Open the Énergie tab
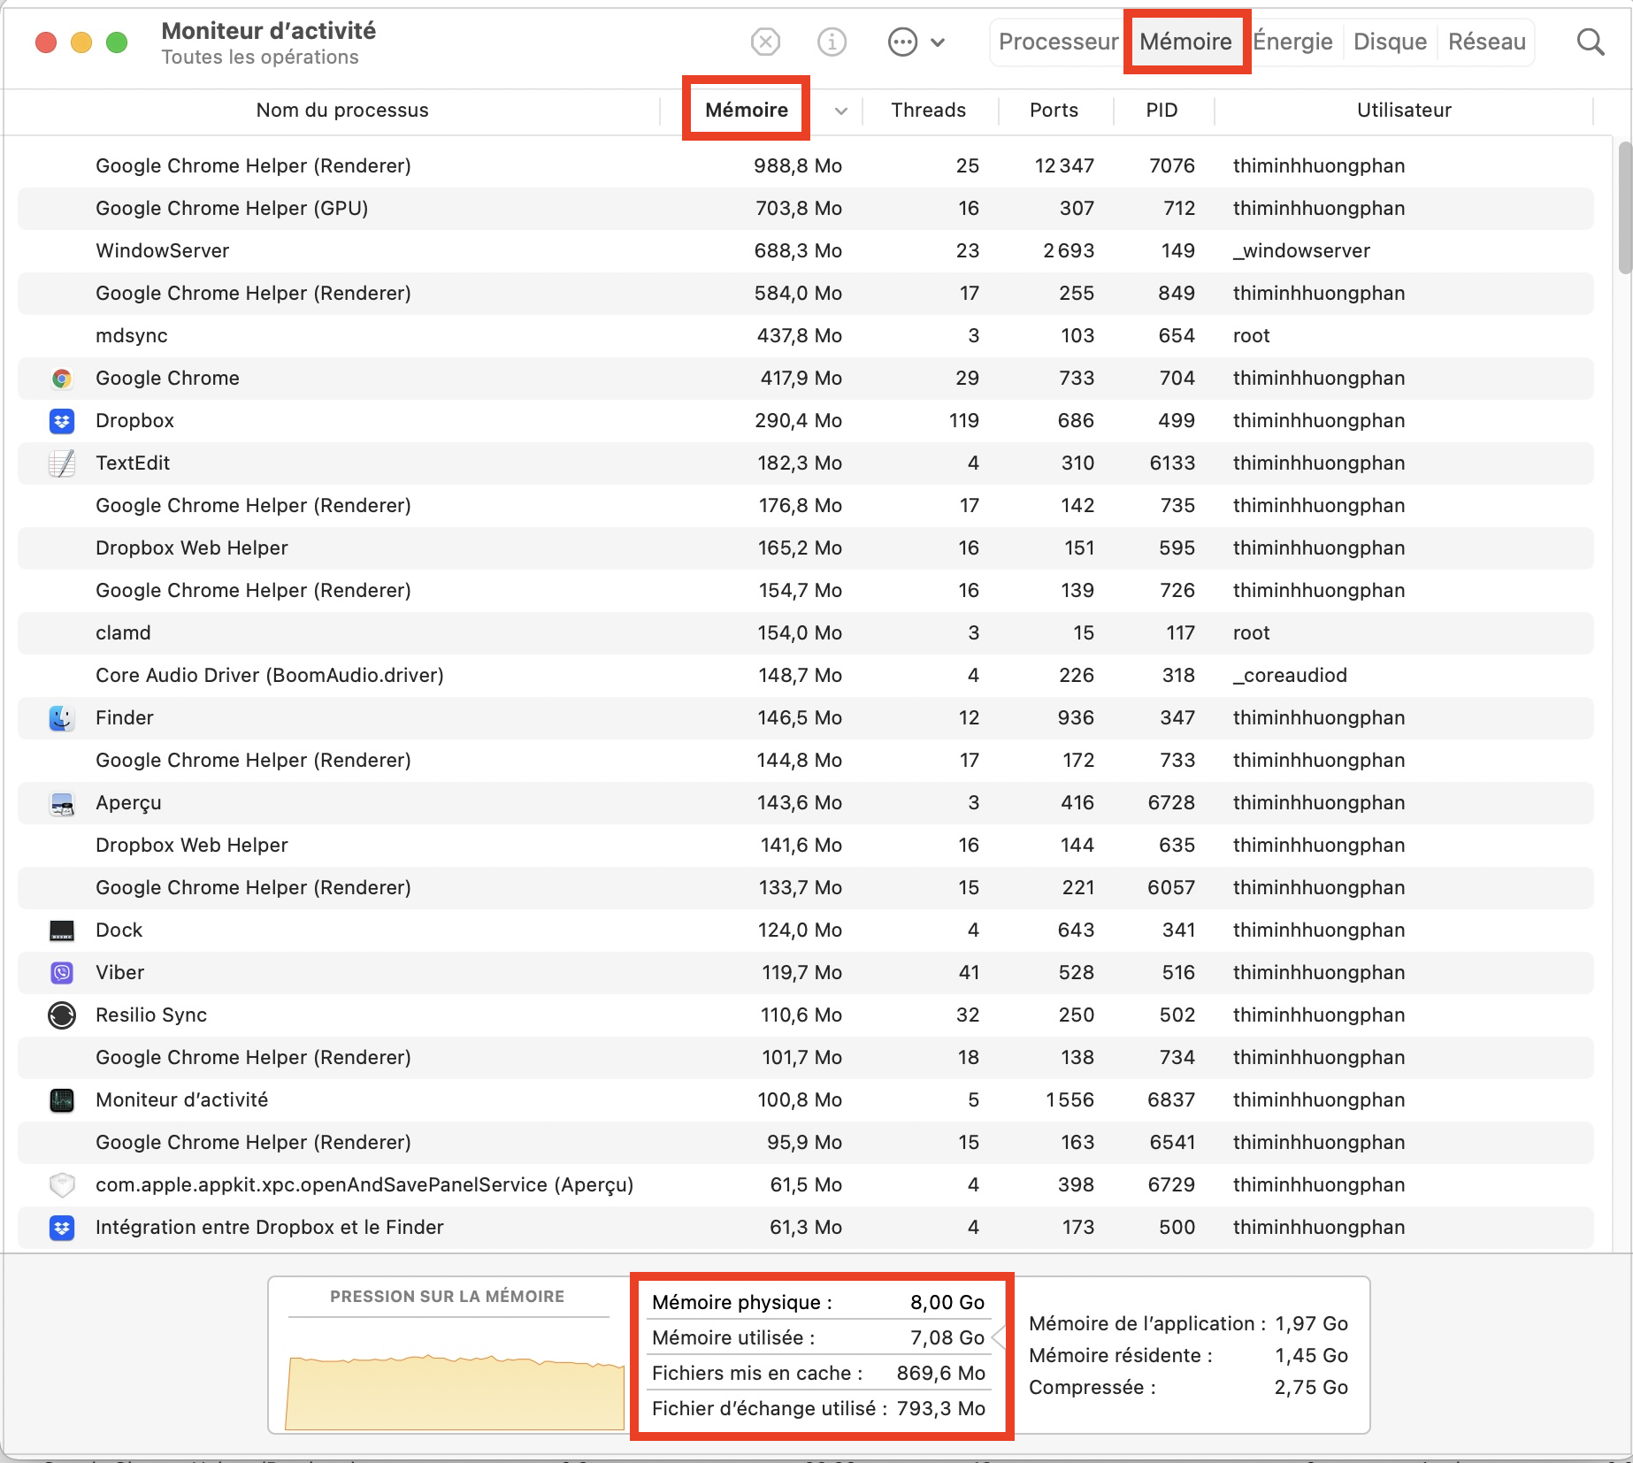This screenshot has height=1463, width=1633. 1292,42
